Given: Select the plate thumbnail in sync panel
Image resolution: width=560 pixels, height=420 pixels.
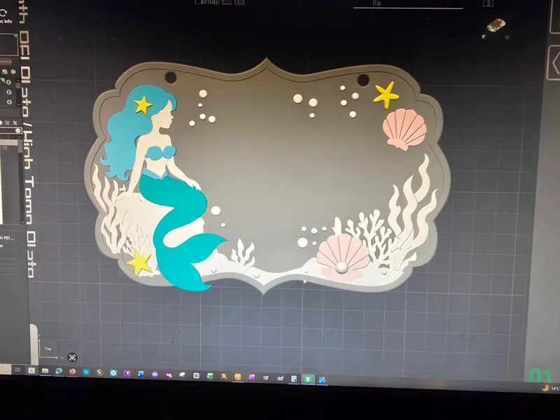Looking at the screenshot, I should pyautogui.click(x=8, y=45).
